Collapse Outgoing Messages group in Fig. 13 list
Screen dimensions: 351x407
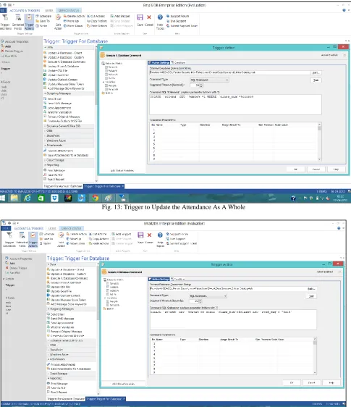(69, 93)
